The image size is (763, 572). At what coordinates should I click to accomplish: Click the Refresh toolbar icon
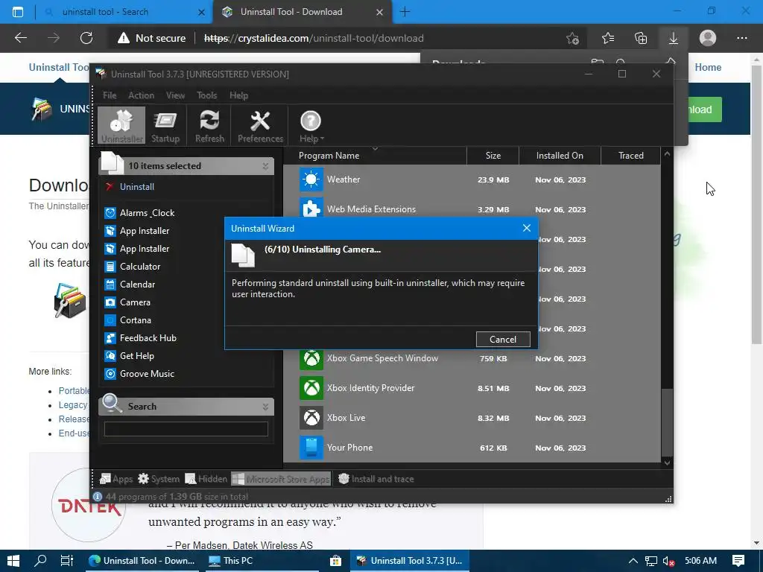tap(209, 125)
